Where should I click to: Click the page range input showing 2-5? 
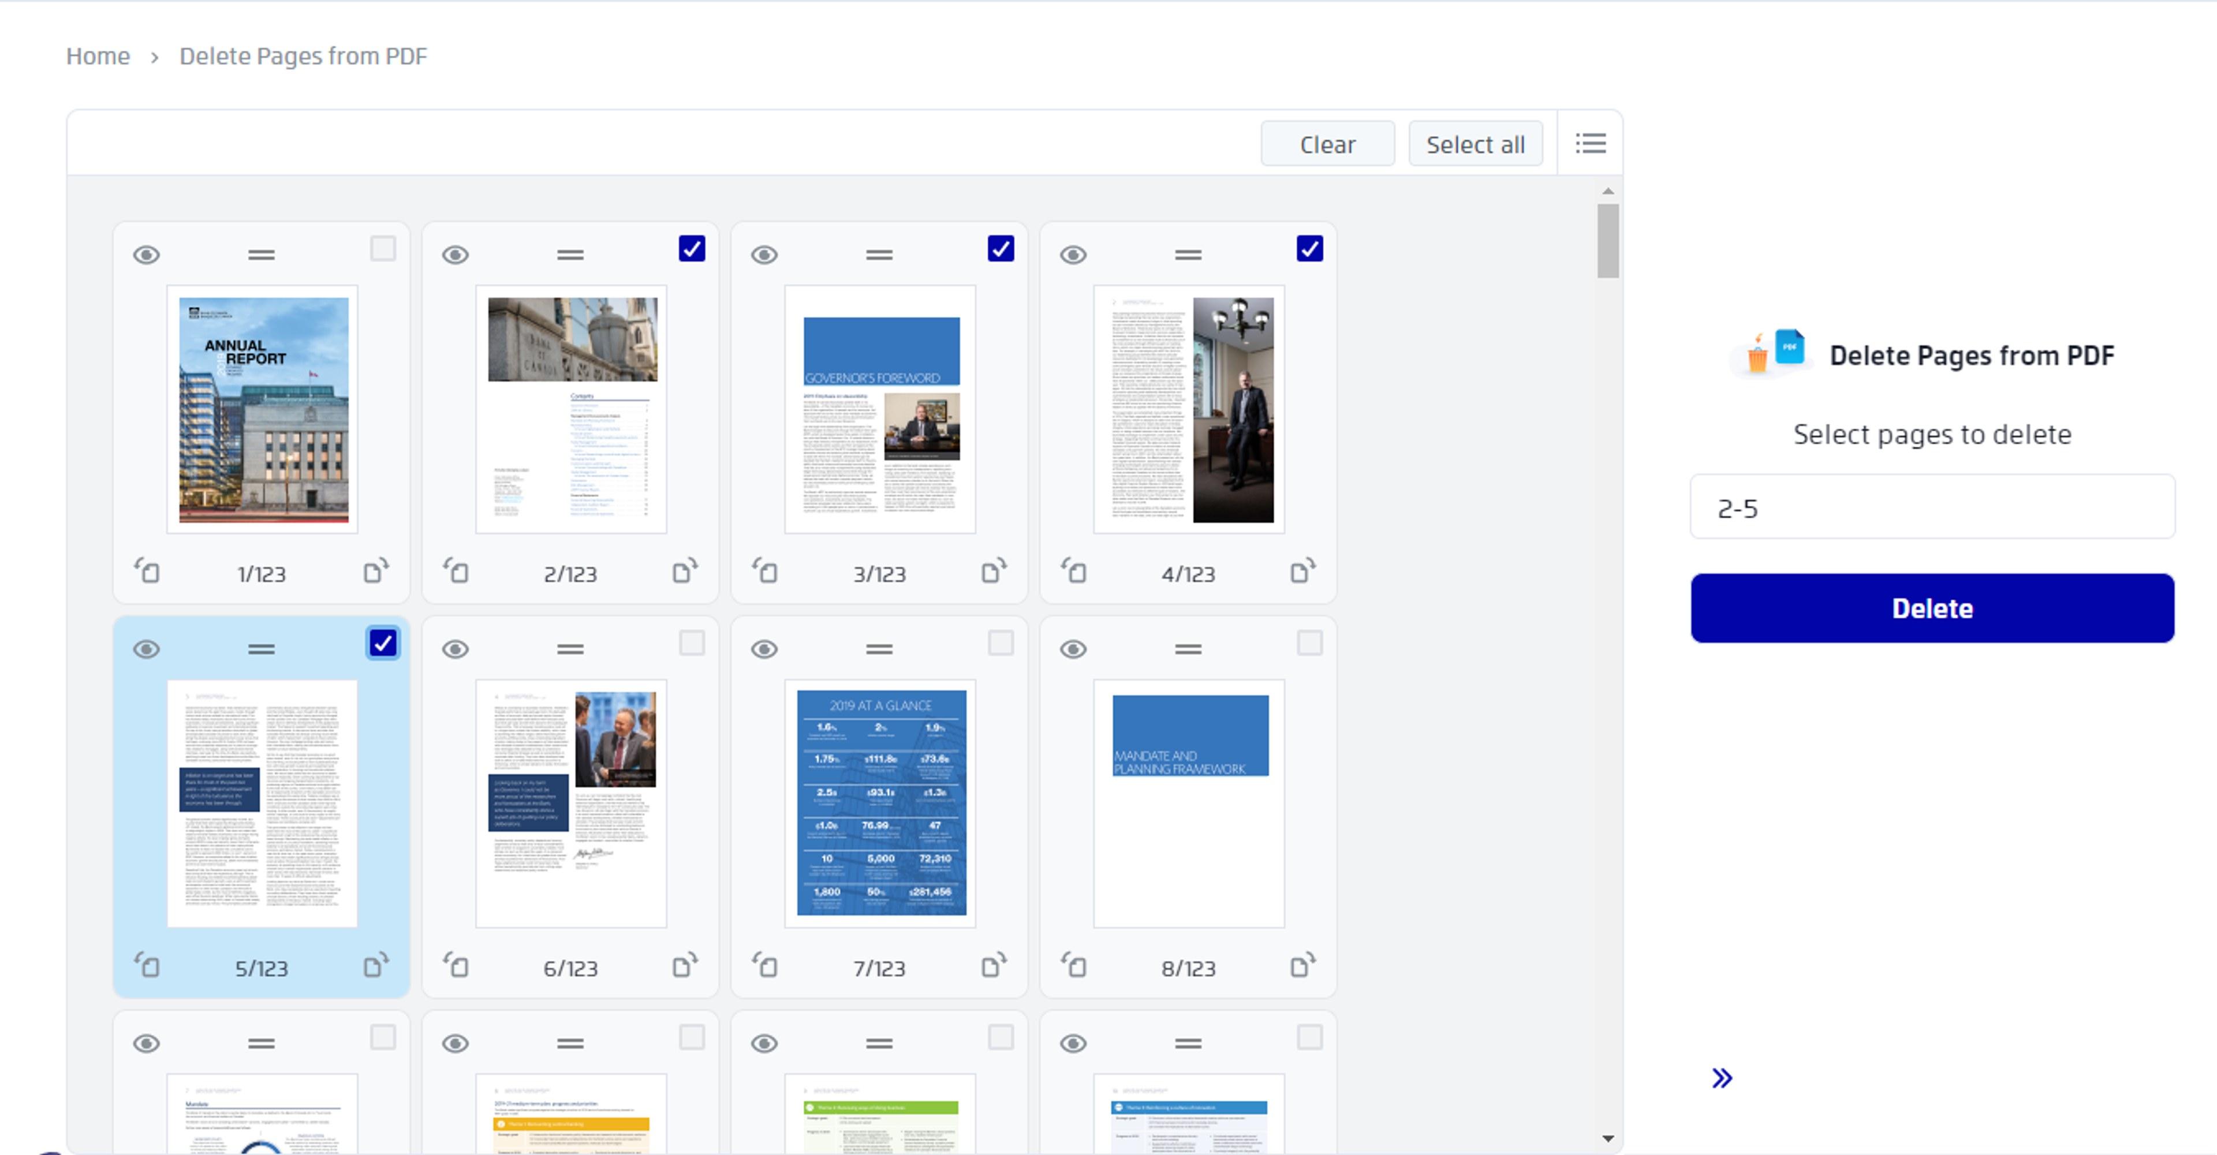[1933, 507]
